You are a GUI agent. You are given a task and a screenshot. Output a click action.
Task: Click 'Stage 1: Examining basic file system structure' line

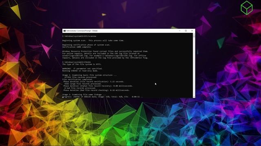pyautogui.click(x=90, y=75)
